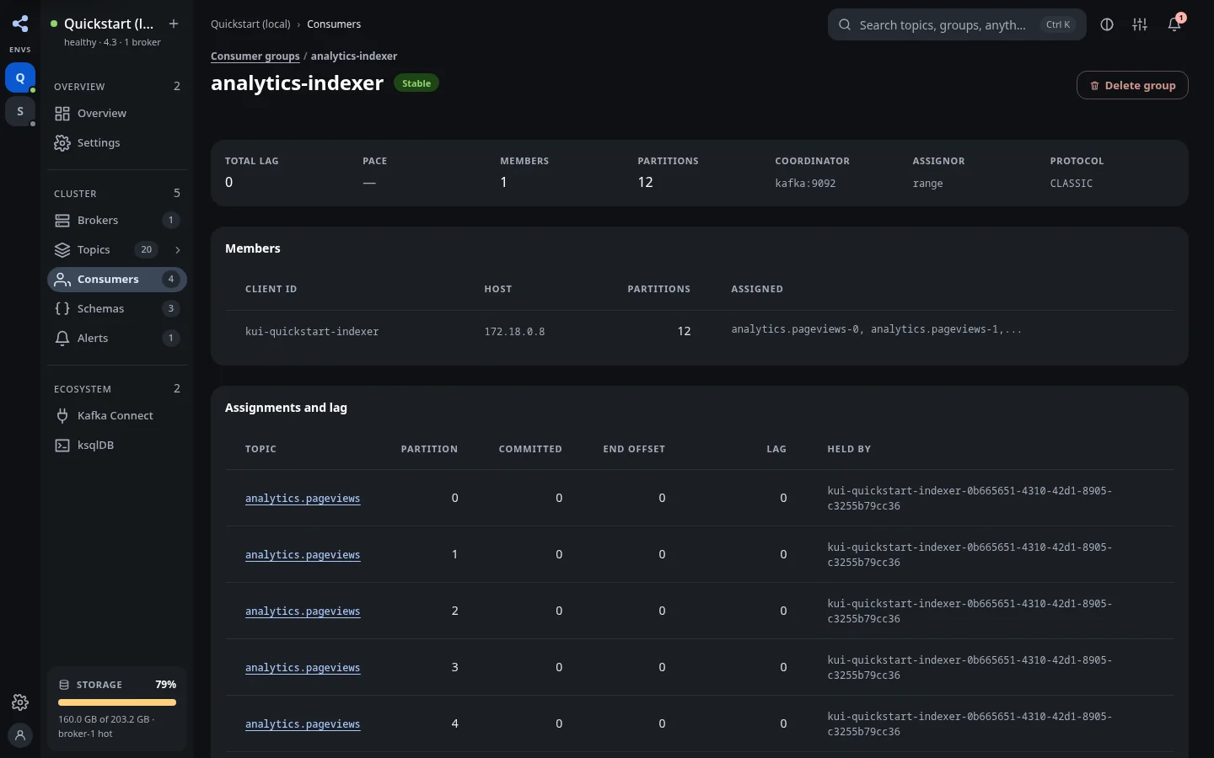1214x758 pixels.
Task: Click the coordinator value kafka:9092
Action: [x=805, y=184]
